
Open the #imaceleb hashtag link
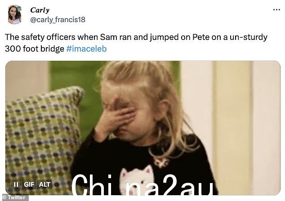(x=86, y=49)
